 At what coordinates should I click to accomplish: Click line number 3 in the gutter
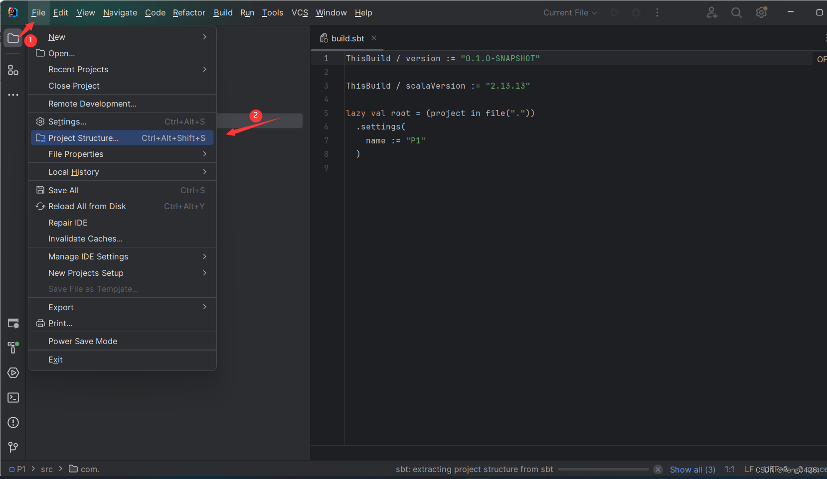coord(326,86)
